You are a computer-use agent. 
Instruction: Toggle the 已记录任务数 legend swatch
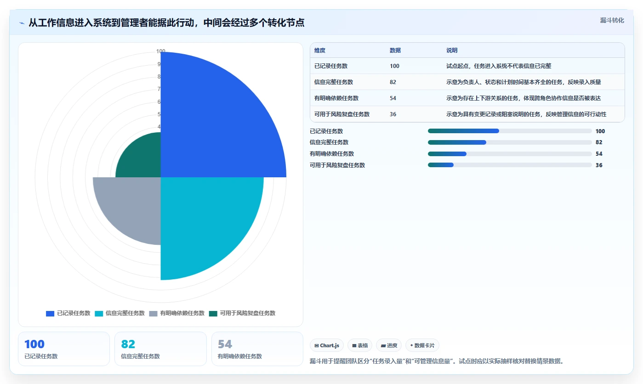pyautogui.click(x=50, y=314)
